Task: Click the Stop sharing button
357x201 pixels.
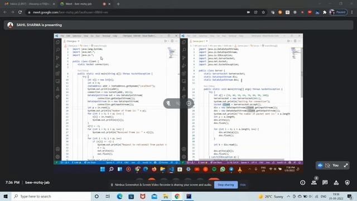Action: point(225,185)
